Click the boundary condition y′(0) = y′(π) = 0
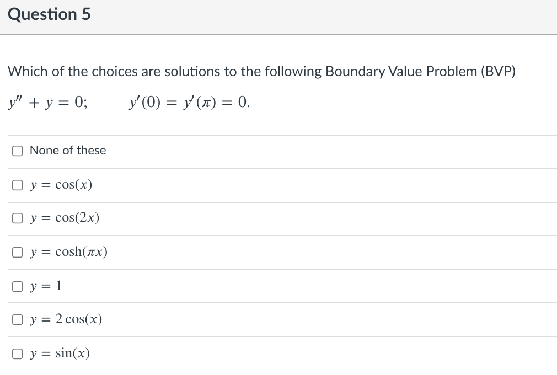The image size is (557, 375). pyautogui.click(x=188, y=103)
